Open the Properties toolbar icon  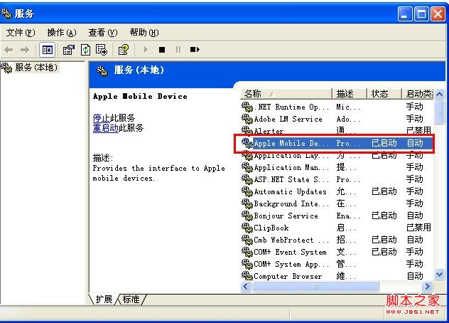(69, 50)
